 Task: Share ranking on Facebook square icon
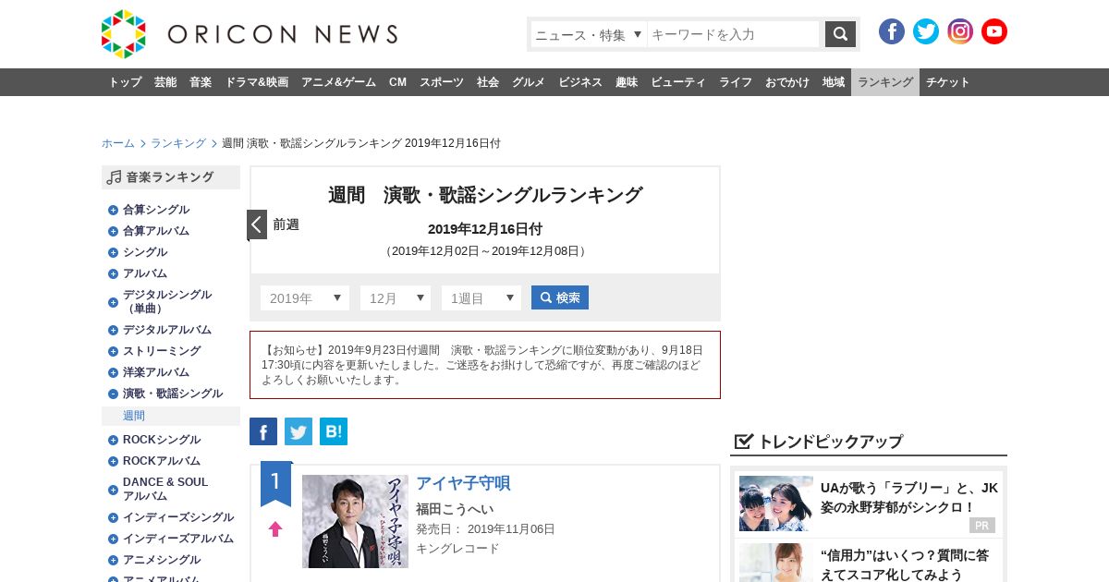(x=263, y=431)
